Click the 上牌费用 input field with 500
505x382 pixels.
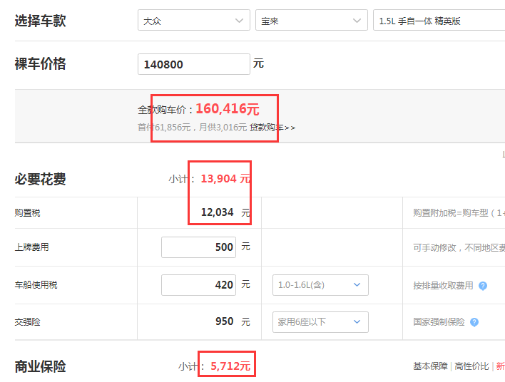(199, 247)
